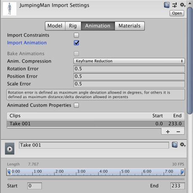Play the Take 001 clip preview

pos(10,149)
